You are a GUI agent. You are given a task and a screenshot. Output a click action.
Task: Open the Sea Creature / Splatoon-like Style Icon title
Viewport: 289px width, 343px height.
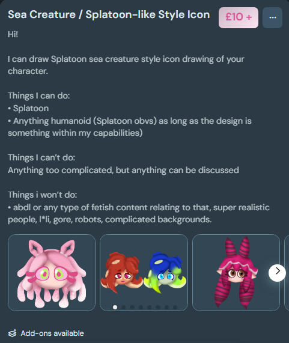(x=109, y=14)
